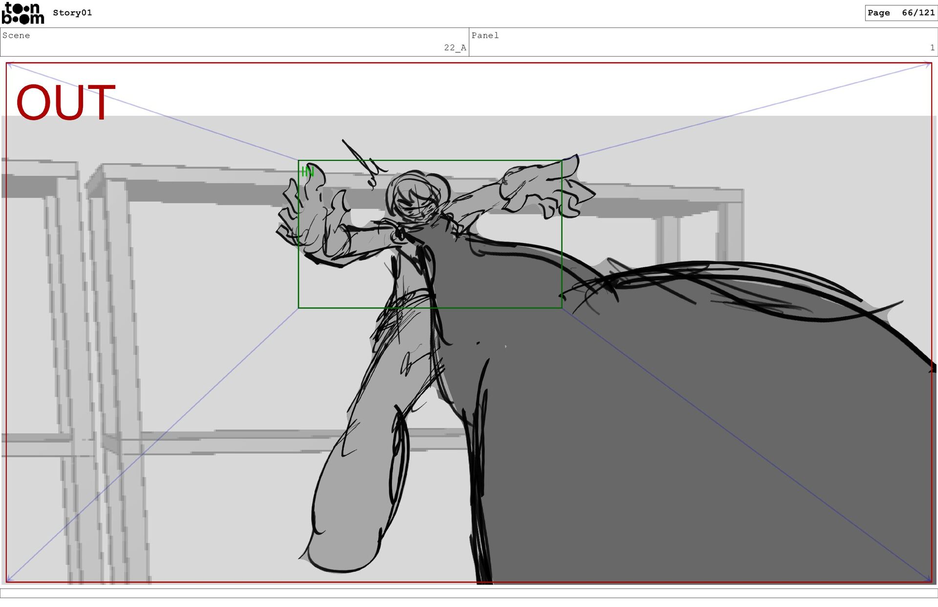Screen dimensions: 938x607
Task: Click the Scene header label
Action: click(x=16, y=35)
